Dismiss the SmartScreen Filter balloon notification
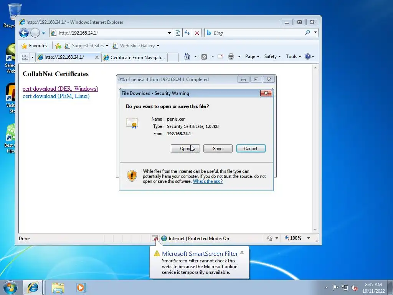Viewport: 393px width, 295px height. click(242, 252)
